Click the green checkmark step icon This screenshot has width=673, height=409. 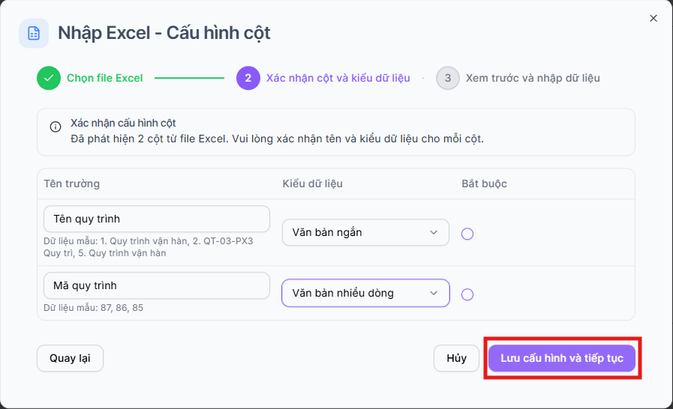pyautogui.click(x=49, y=78)
